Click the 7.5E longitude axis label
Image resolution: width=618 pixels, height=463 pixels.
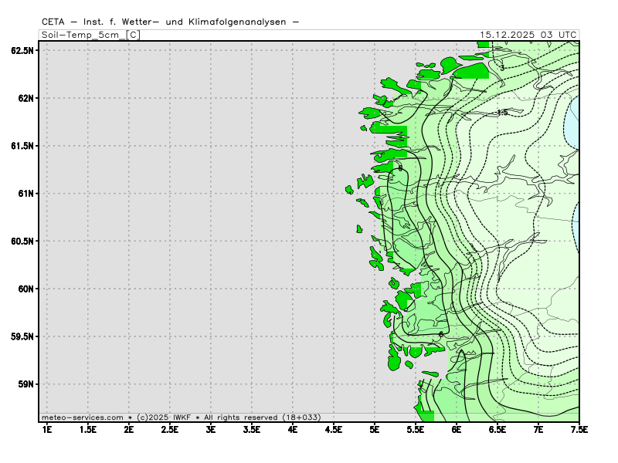[579, 429]
